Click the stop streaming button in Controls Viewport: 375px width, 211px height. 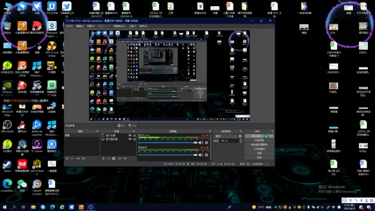tap(256, 136)
